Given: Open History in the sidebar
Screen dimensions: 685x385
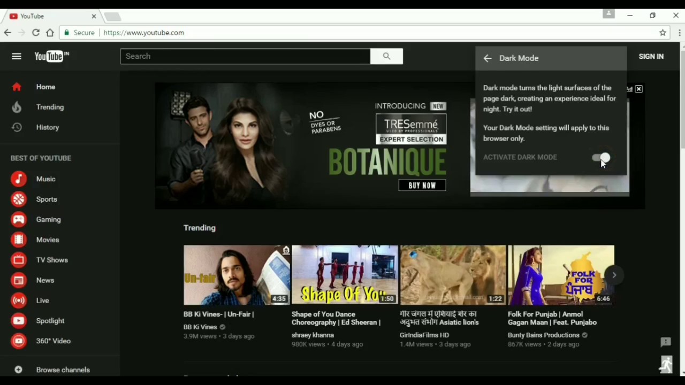Looking at the screenshot, I should tap(48, 127).
